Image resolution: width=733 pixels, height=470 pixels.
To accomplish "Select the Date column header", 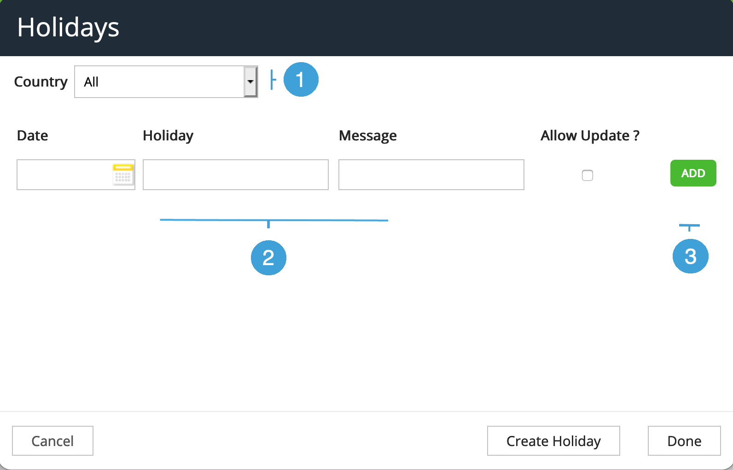I will pyautogui.click(x=33, y=136).
